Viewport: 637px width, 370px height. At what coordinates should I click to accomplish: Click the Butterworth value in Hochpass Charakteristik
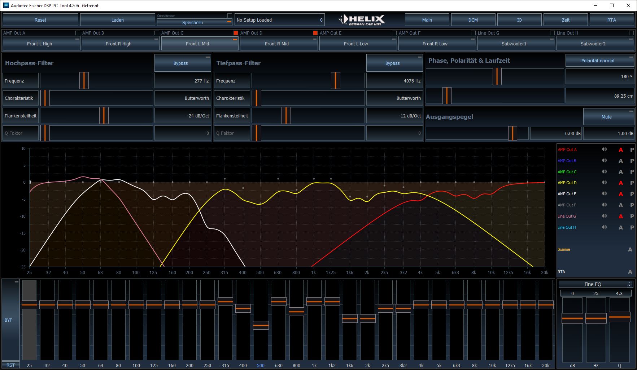click(x=183, y=98)
